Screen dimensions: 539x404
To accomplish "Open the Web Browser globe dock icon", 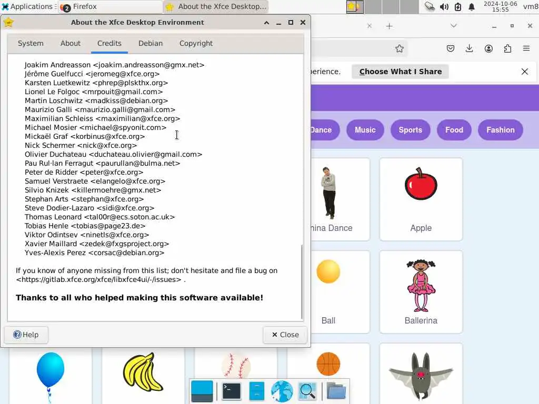I will tap(282, 391).
